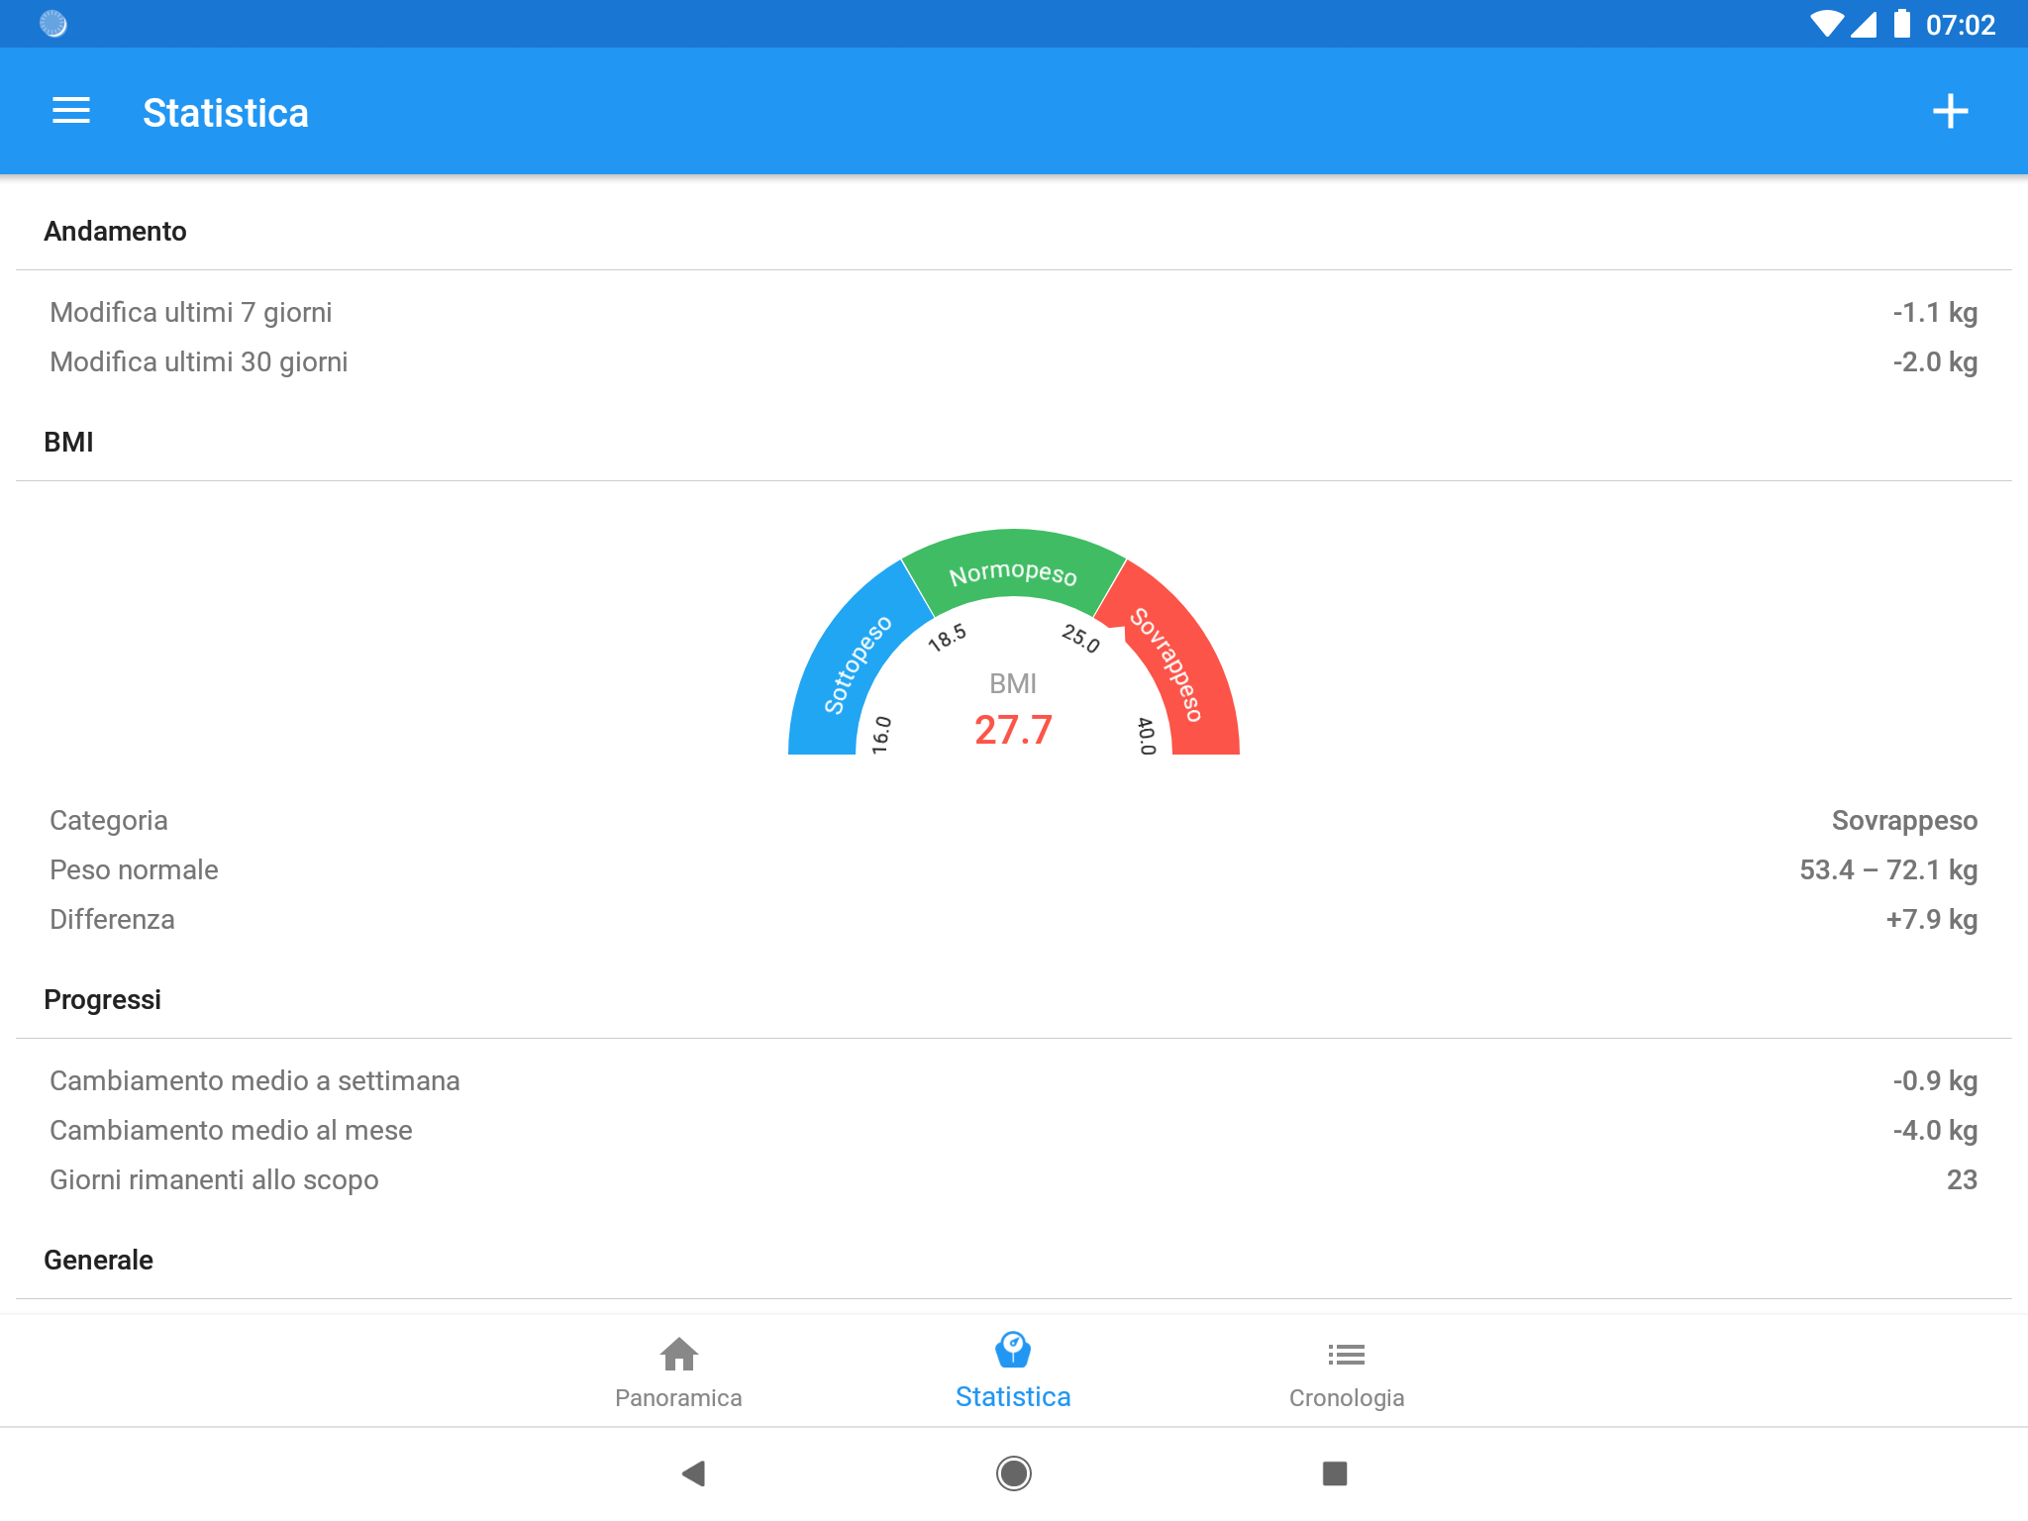The image size is (2028, 1521).
Task: Tap the Statistica scale icon
Action: click(x=1013, y=1351)
